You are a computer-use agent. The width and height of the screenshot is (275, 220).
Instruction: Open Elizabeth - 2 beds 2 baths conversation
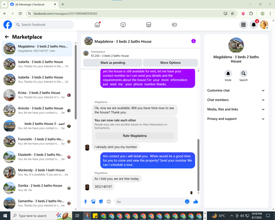click(x=37, y=157)
